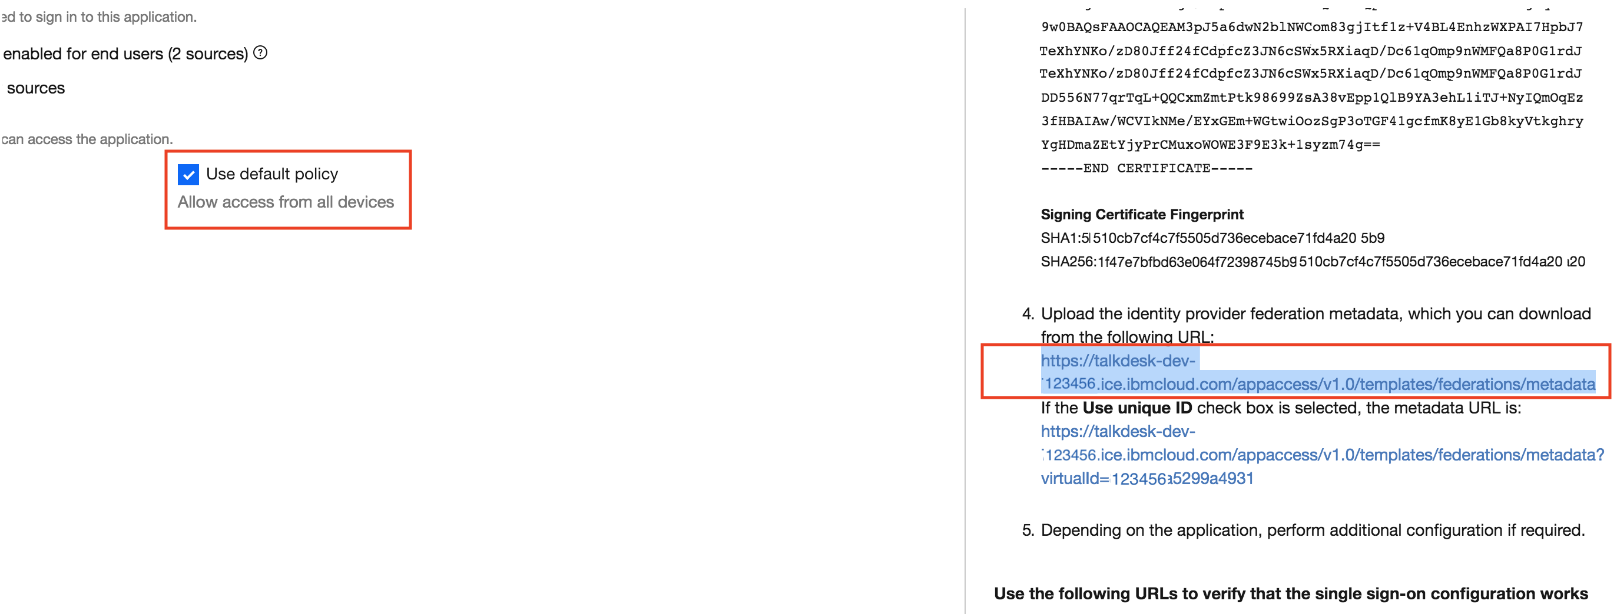Click certificate line starting with YgHDmaZEtYjyPrCMuxo
Image resolution: width=1617 pixels, height=614 pixels.
click(1210, 144)
